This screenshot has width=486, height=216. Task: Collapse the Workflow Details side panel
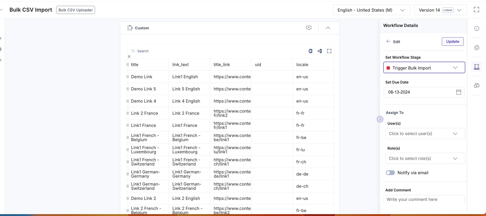tap(380, 119)
